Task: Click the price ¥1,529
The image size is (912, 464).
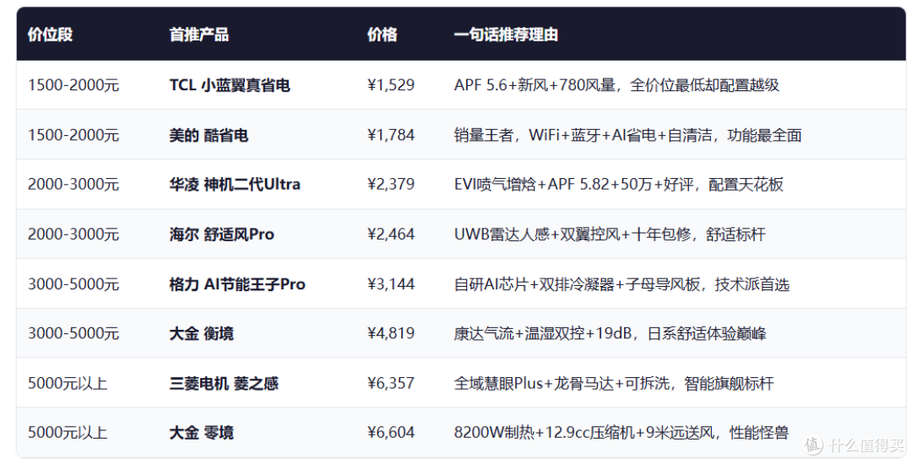Action: tap(391, 85)
